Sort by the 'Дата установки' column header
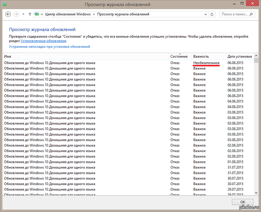Viewport: 261px width, 212px height. [239, 56]
